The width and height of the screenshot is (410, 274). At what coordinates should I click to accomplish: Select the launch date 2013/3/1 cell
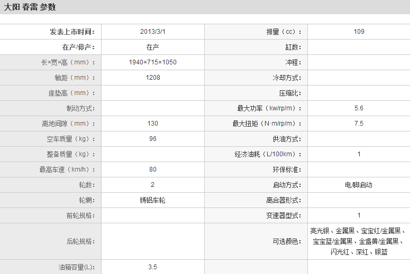152,32
